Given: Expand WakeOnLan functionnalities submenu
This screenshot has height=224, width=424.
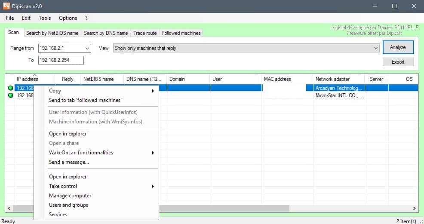Looking at the screenshot, I should tap(153, 153).
